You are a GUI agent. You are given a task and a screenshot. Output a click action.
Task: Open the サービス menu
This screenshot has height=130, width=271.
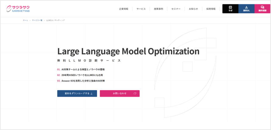[141, 9]
